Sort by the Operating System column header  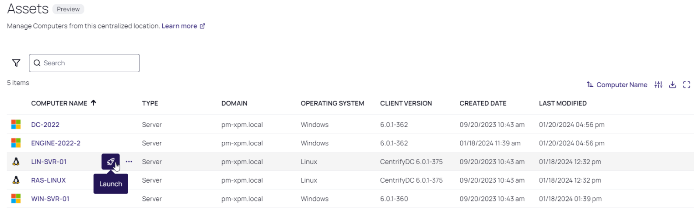[332, 103]
